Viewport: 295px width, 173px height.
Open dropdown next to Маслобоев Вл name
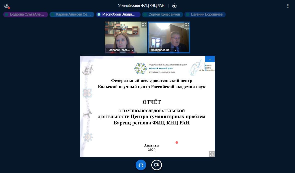[x=175, y=50]
